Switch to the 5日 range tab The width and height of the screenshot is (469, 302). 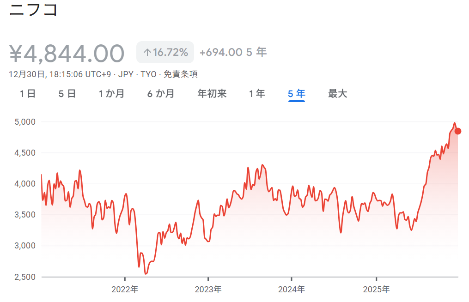(67, 94)
